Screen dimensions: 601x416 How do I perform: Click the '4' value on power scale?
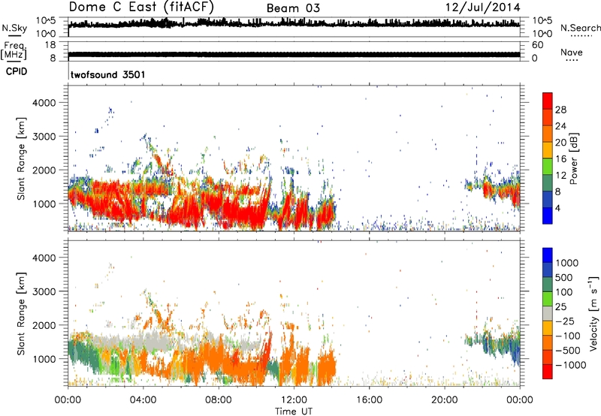558,209
